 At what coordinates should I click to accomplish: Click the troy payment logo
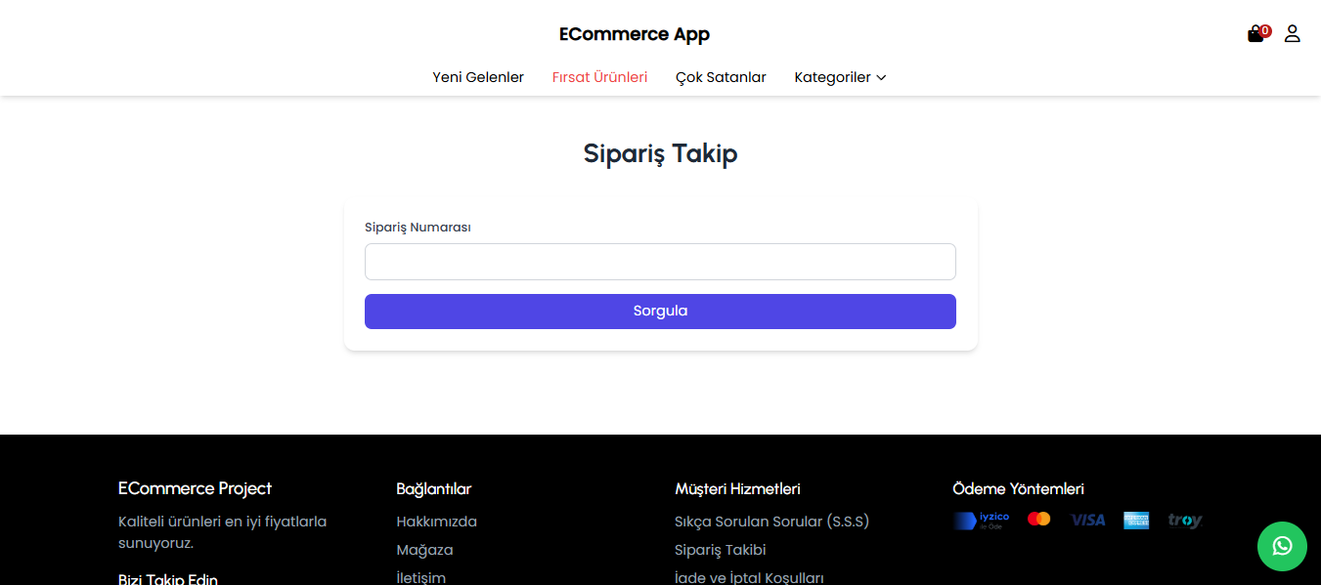point(1184,519)
